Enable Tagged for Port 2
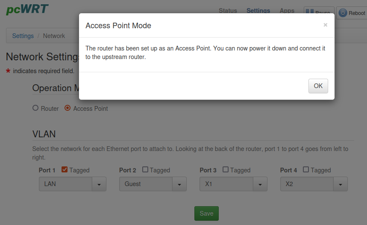Image resolution: width=367 pixels, height=225 pixels. (x=145, y=170)
